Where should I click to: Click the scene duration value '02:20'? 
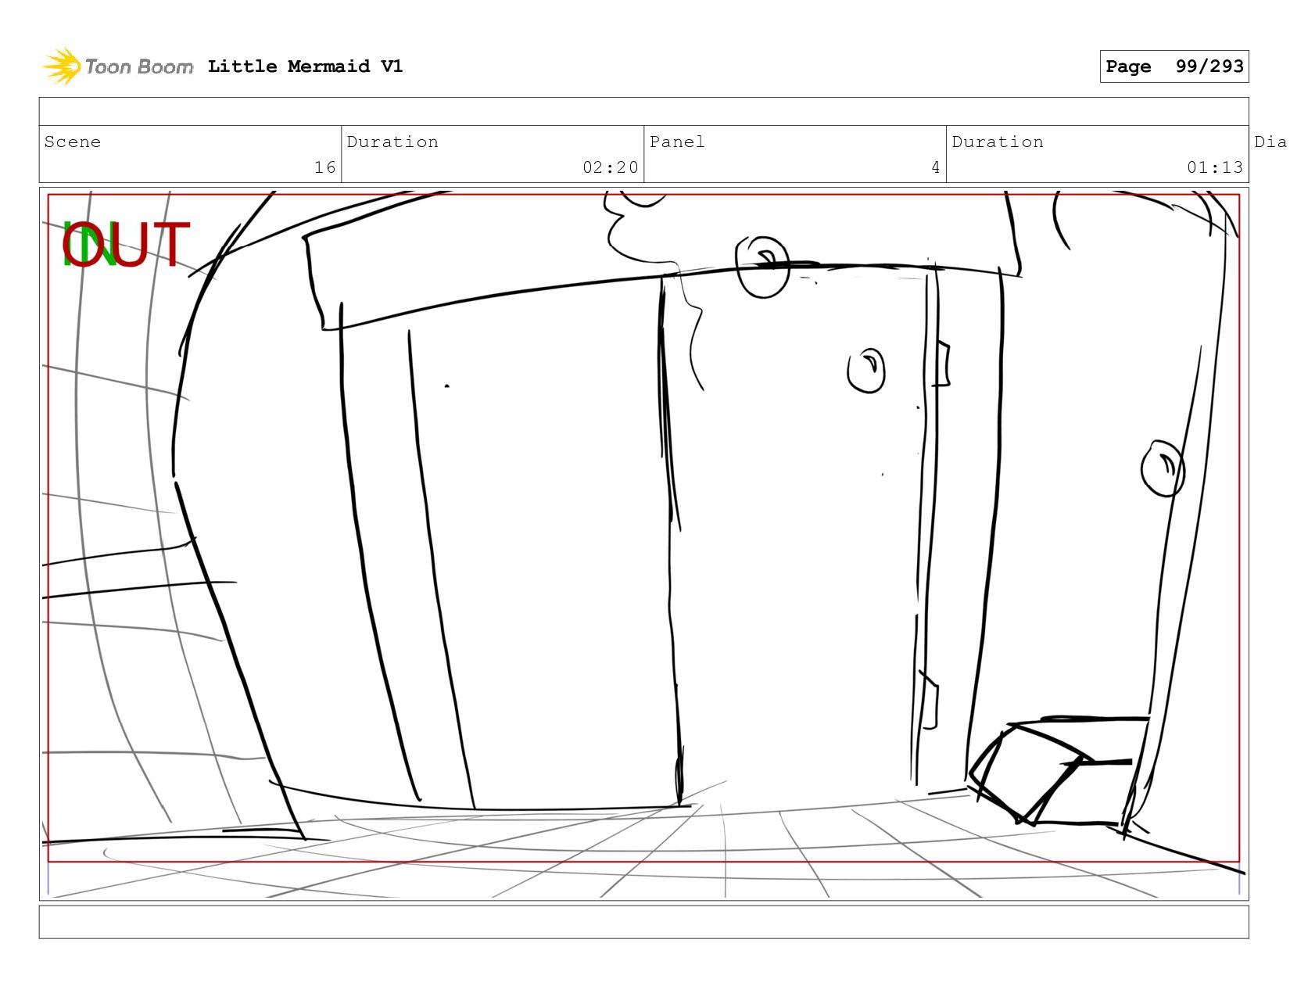[x=610, y=167]
